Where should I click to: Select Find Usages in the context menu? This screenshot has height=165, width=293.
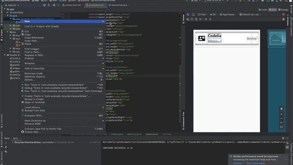[63, 49]
